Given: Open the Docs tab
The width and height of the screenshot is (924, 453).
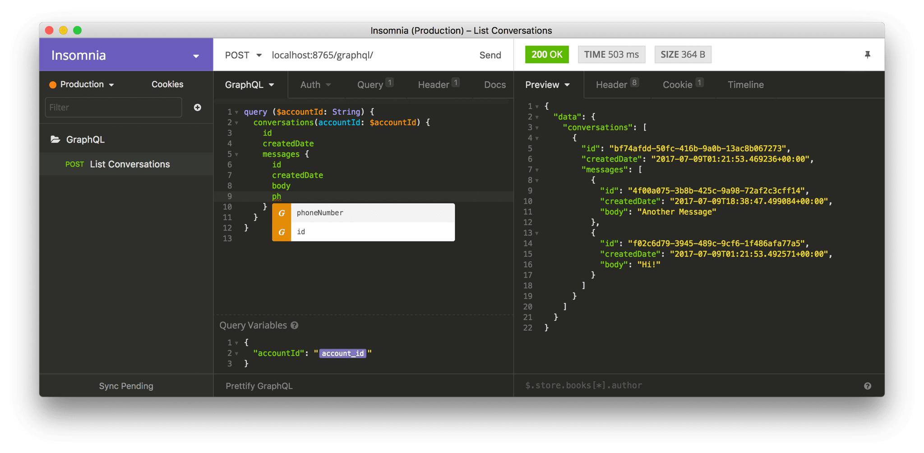Looking at the screenshot, I should [494, 84].
